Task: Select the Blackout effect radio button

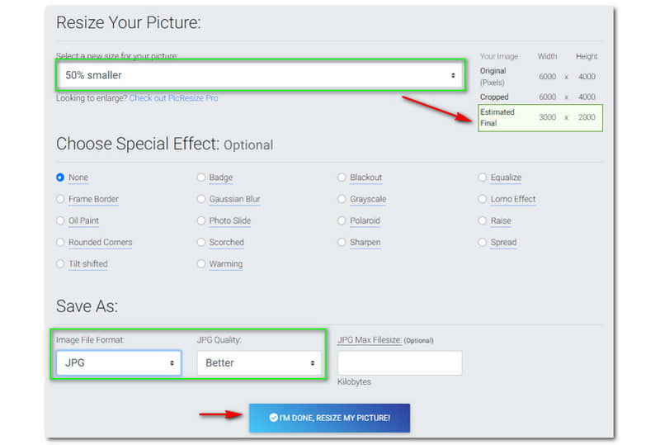Action: 342,178
